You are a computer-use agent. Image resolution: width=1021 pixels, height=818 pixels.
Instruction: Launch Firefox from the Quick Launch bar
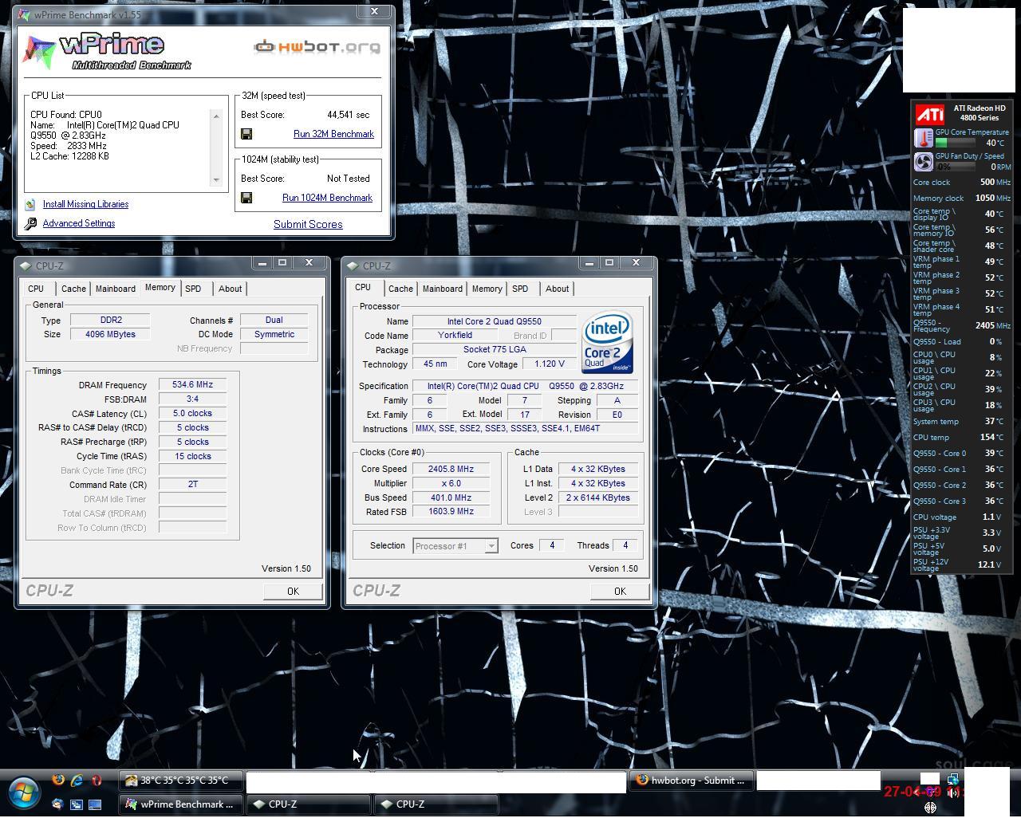[58, 780]
